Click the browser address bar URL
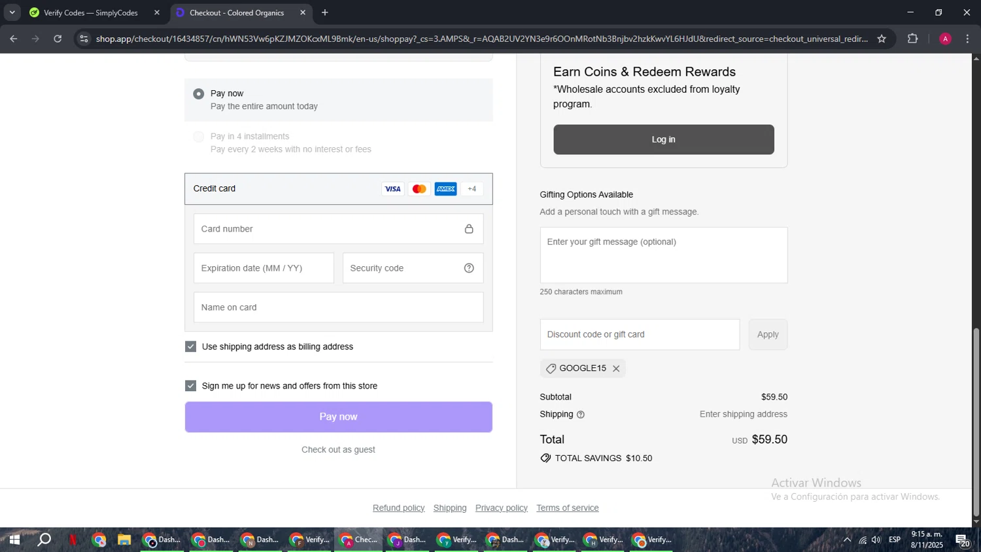Viewport: 981px width, 552px height. click(482, 39)
